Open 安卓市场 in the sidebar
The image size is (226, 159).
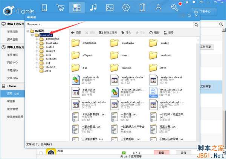12,78
